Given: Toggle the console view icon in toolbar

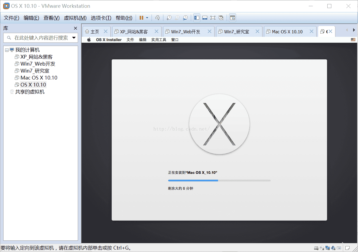Looking at the screenshot, I should tap(233, 18).
